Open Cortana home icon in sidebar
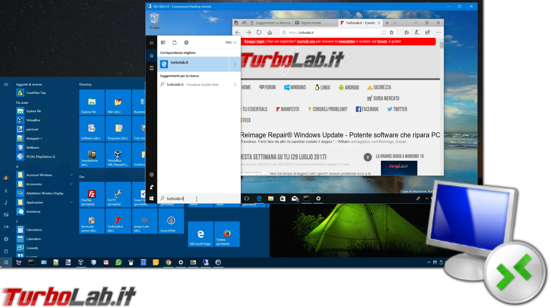The height and width of the screenshot is (308, 551). pos(152,56)
